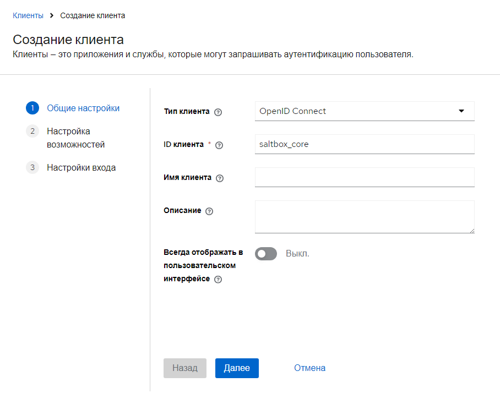500x393 pixels.
Task: Focus the empty Имя клиента input
Action: pos(365,177)
